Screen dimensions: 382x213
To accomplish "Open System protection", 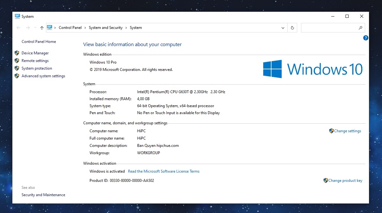I will tap(37, 68).
